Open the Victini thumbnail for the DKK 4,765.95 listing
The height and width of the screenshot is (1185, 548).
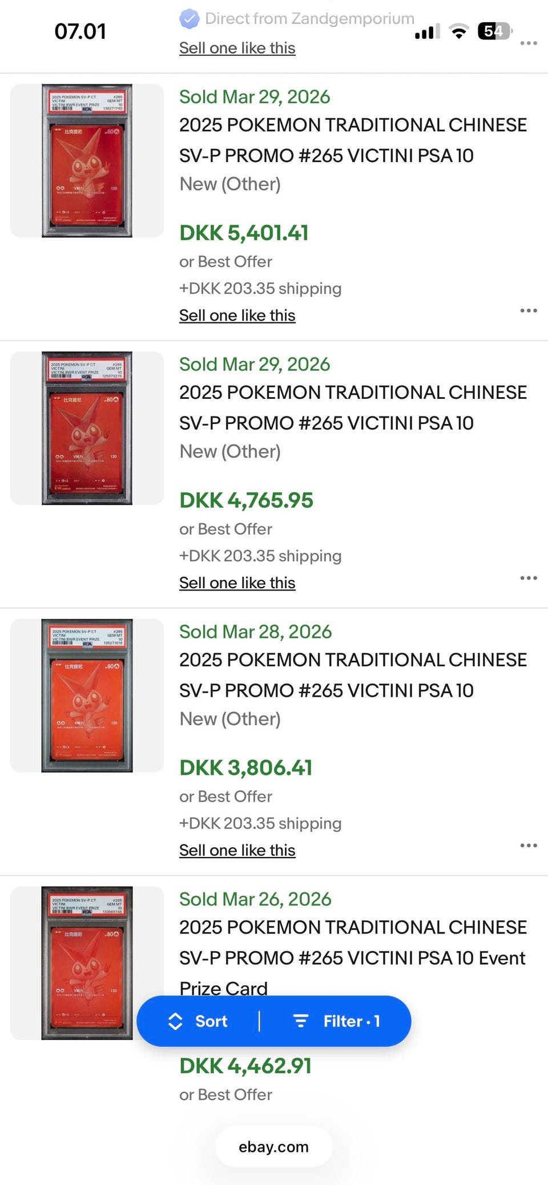point(87,428)
